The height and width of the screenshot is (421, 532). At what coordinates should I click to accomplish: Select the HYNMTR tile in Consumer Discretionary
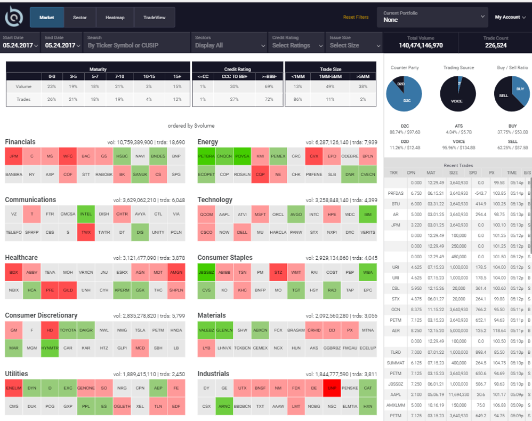(50, 348)
